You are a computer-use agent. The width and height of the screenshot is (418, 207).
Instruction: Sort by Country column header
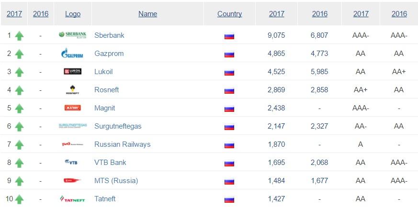coord(229,14)
